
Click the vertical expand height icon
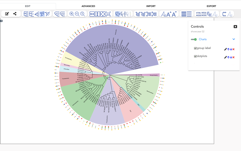(97, 14)
